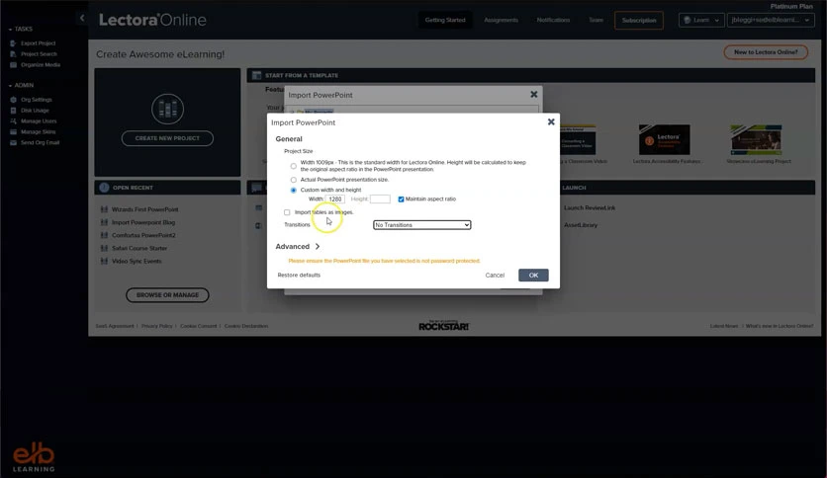Click icon beside Safari Course Starter
This screenshot has width=827, height=478.
[104, 248]
